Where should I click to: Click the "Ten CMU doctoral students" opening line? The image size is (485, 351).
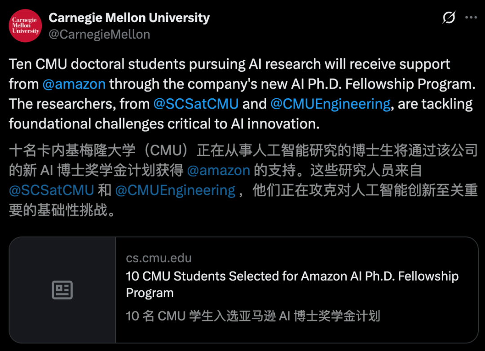click(229, 64)
